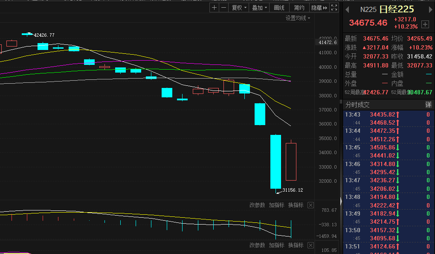Zoom in the K-line chart with plus icon

pos(214,8)
